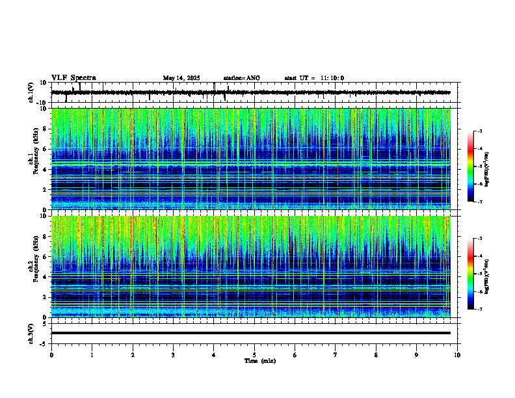Click the ch.2 Frequency (kHz) axis label
This screenshot has height=398, width=515.
pos(34,259)
